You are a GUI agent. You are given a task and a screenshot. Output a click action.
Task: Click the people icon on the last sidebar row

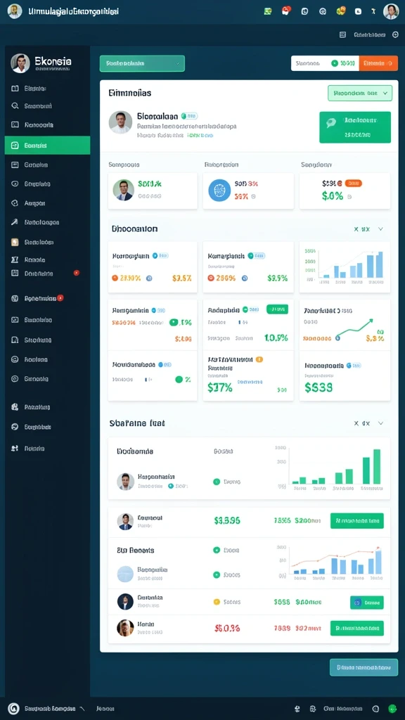pos(15,448)
